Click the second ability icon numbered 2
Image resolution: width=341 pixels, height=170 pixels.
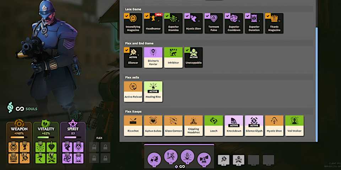click(171, 156)
